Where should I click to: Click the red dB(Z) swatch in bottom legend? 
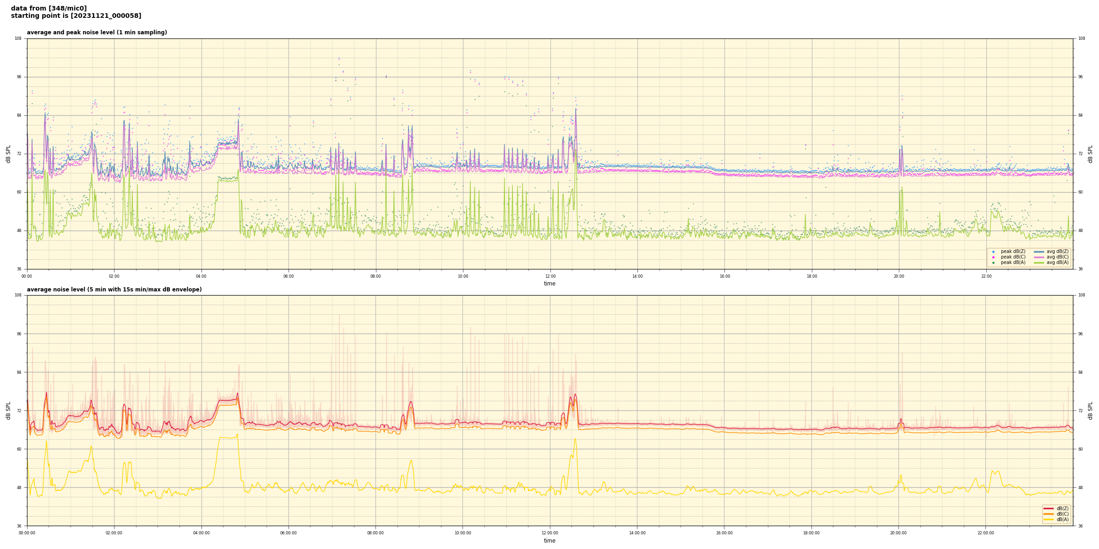tap(1049, 508)
